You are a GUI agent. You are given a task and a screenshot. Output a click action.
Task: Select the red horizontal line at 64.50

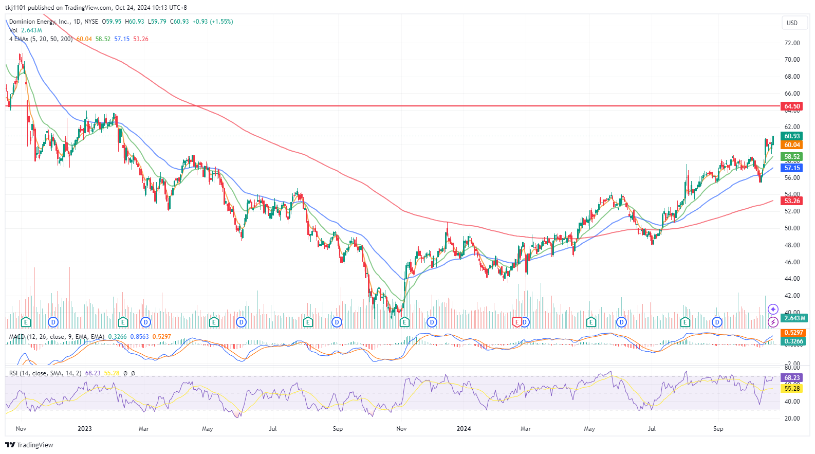click(x=393, y=106)
